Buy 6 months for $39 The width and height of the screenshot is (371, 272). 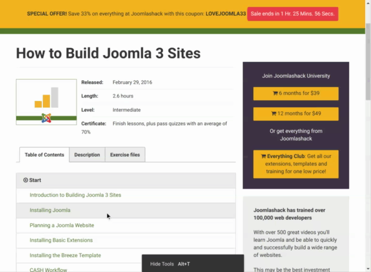coord(296,93)
